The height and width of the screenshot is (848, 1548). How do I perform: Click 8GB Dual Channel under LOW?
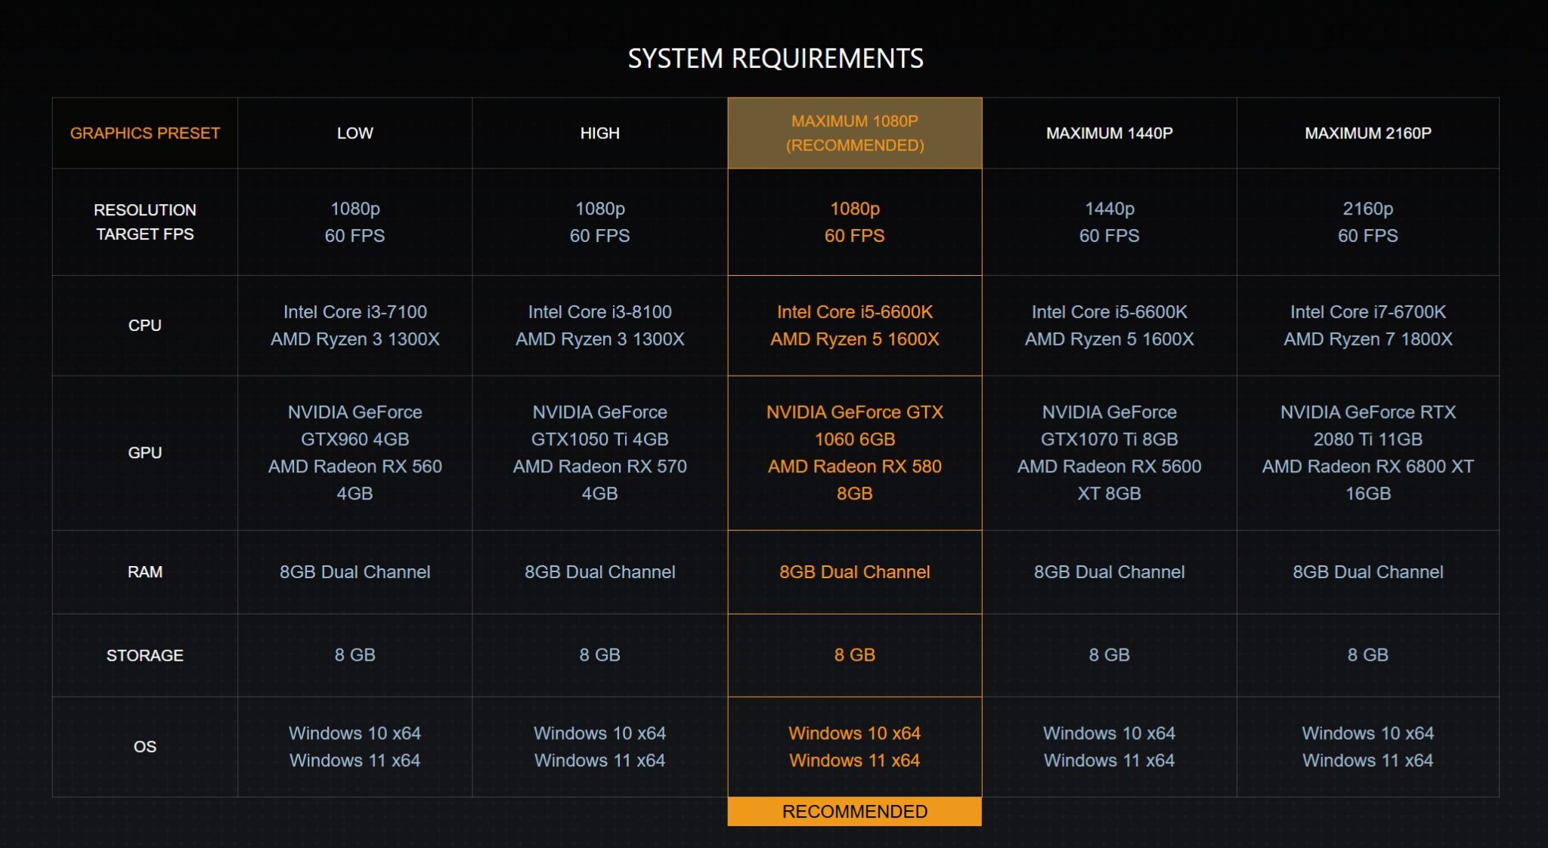pyautogui.click(x=355, y=572)
